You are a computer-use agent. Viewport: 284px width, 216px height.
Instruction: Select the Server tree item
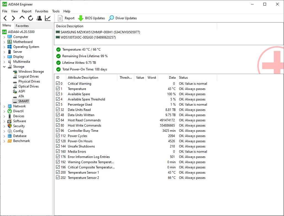click(x=15, y=52)
